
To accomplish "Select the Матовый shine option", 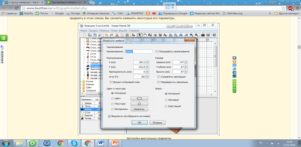I will (x=166, y=100).
